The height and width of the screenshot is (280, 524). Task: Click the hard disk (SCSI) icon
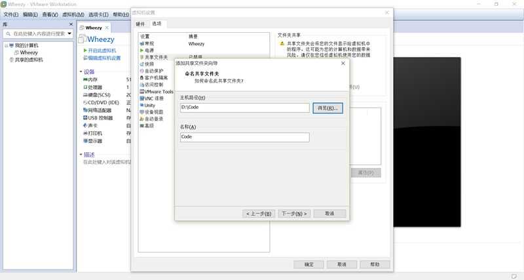85,95
